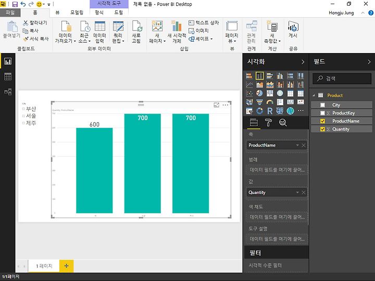
Task: Open Quantity value field dropdown arrow
Action: tap(297, 193)
